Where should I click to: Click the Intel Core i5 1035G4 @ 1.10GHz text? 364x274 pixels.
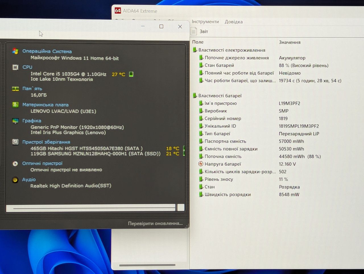tap(69, 74)
